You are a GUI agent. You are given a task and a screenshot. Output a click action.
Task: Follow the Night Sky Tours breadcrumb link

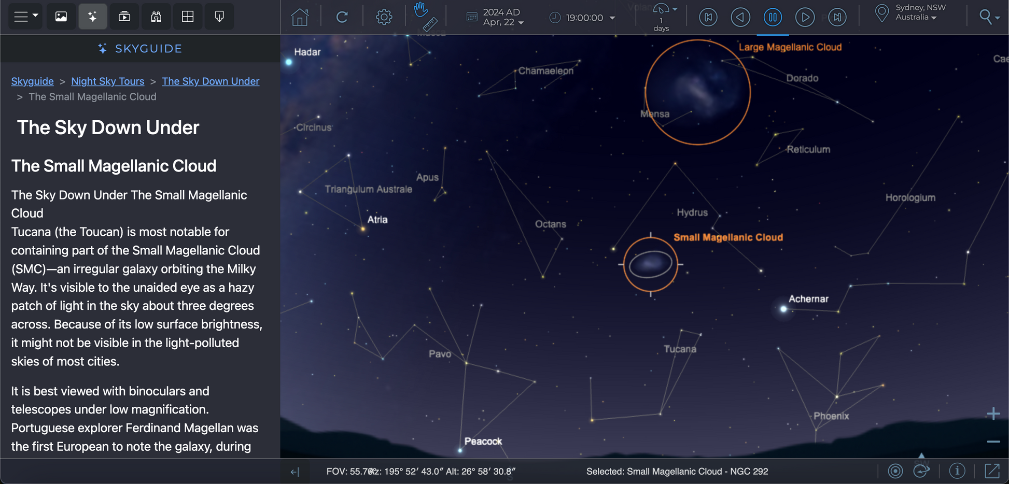(108, 81)
